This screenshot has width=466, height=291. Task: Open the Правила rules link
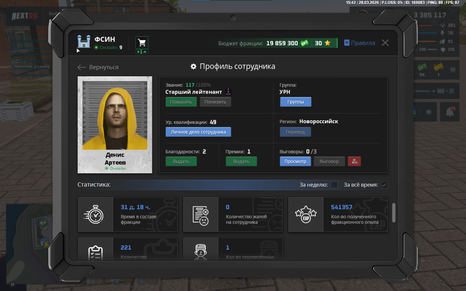pos(359,43)
